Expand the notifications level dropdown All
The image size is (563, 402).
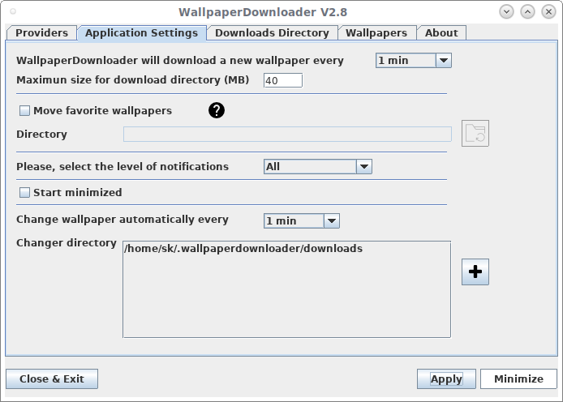pyautogui.click(x=318, y=167)
